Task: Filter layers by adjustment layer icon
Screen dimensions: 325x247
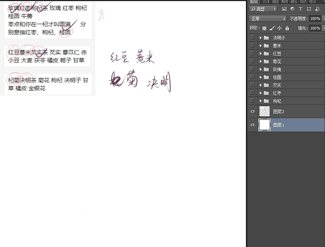Action: (292, 9)
